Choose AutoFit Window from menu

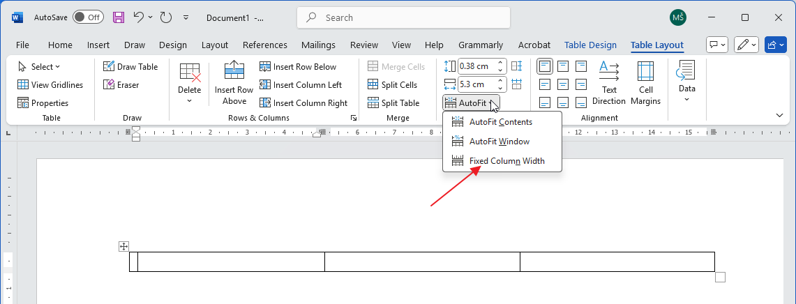[x=502, y=141]
